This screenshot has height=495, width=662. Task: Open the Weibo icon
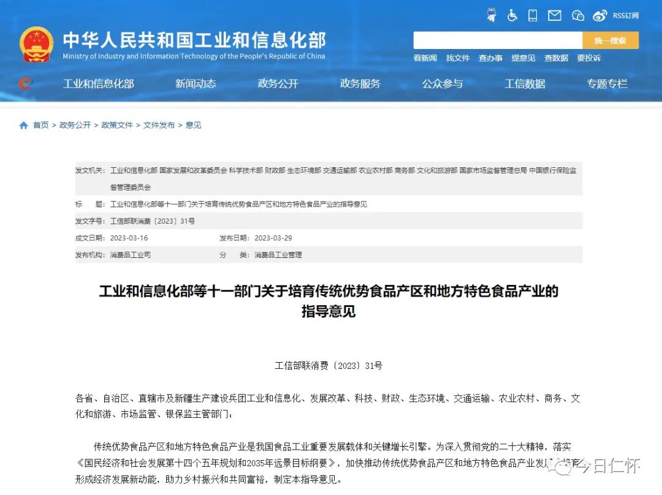(x=599, y=15)
